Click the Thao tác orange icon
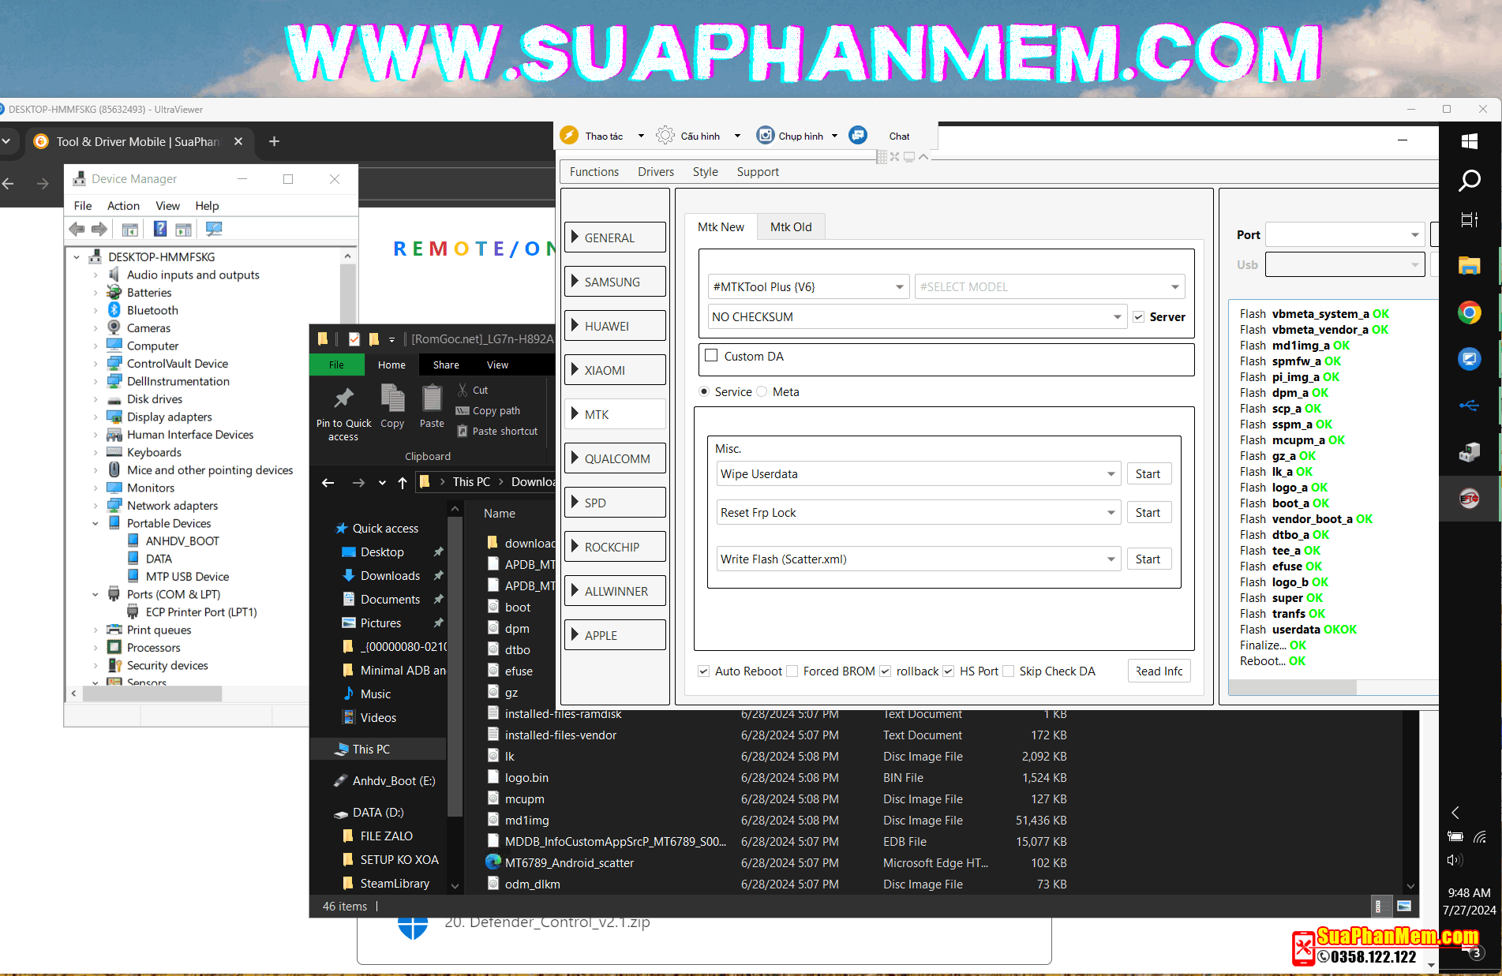The height and width of the screenshot is (976, 1502). coord(569,136)
